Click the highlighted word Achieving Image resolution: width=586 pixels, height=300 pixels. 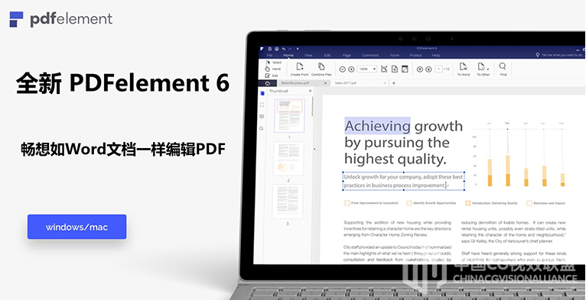coord(377,126)
